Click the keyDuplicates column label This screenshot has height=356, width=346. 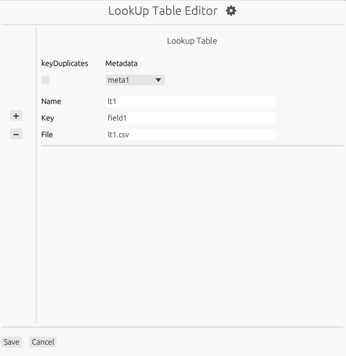point(65,63)
